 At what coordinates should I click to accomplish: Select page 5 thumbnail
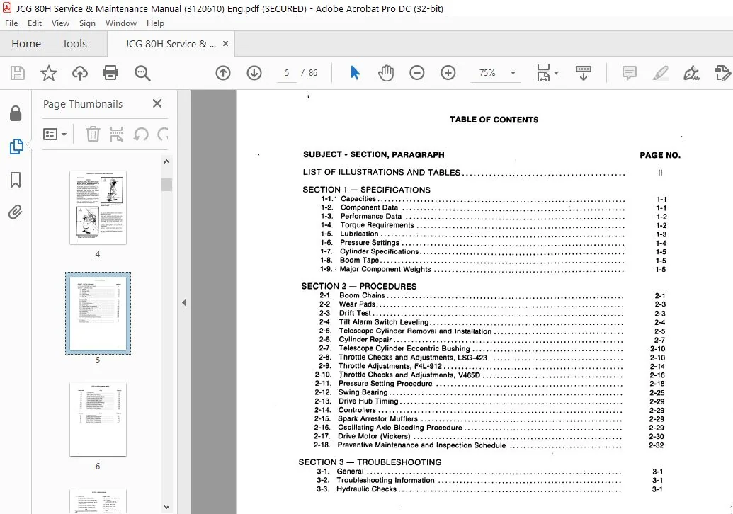[98, 313]
